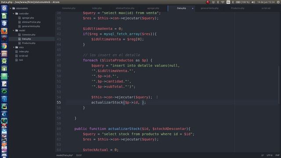Select the Data.php editor tab
This screenshot has height=158, width=281.
tap(181, 8)
